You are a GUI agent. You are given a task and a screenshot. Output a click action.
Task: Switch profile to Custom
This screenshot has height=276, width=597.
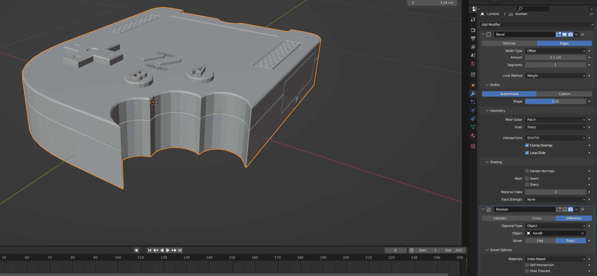click(564, 94)
